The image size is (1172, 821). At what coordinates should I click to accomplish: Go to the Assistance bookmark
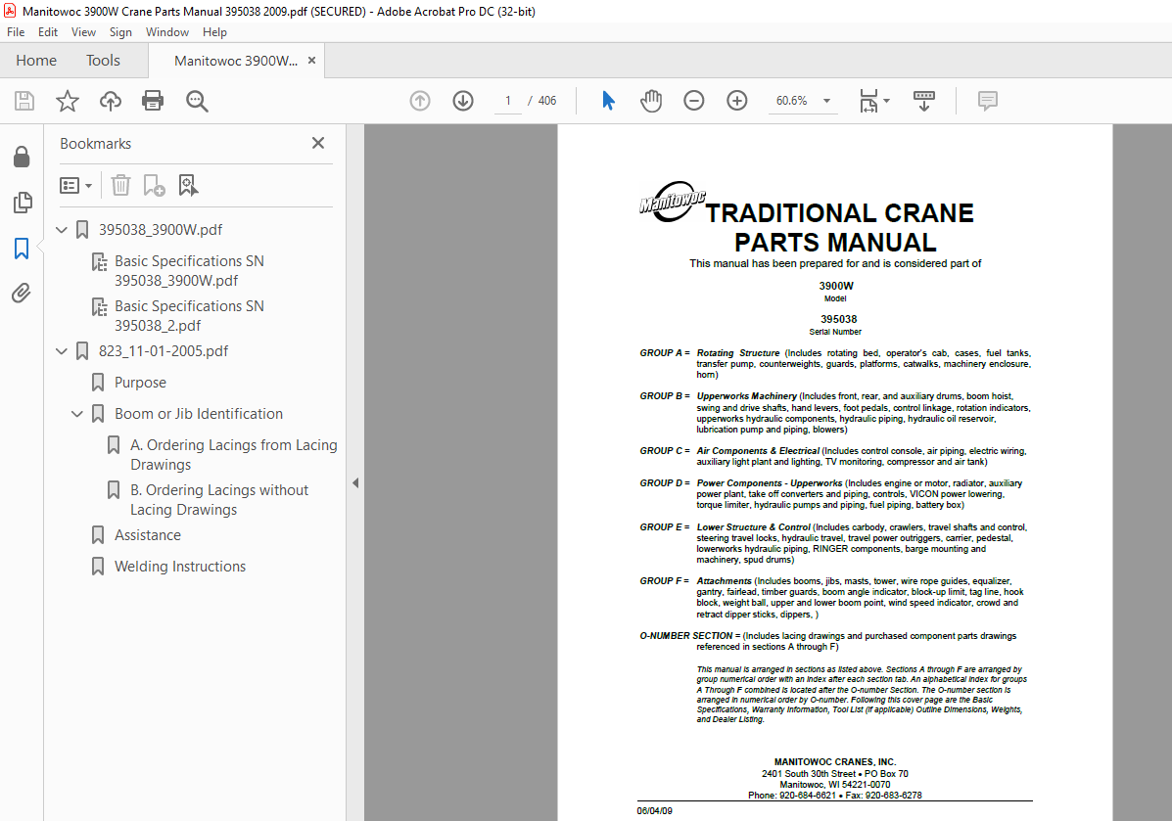click(x=148, y=535)
